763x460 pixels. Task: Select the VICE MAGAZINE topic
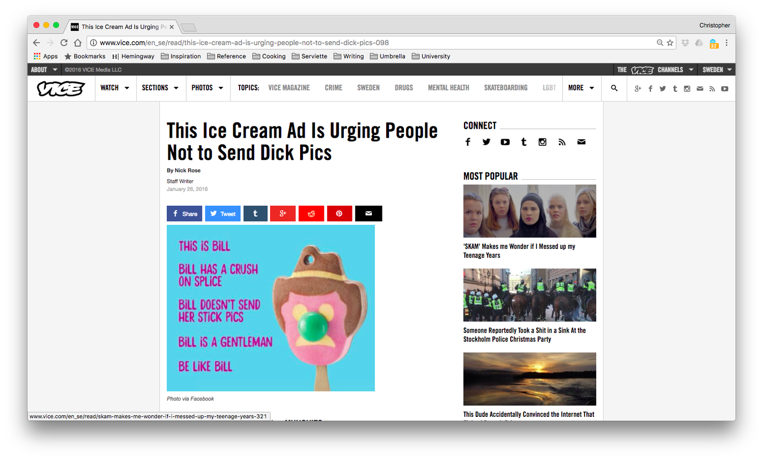point(289,88)
